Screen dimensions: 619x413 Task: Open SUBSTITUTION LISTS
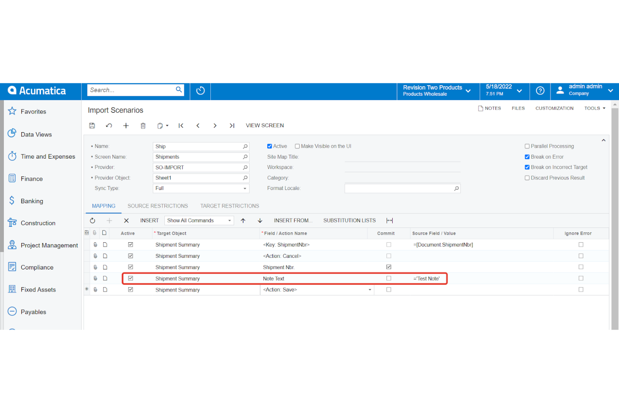coord(350,221)
